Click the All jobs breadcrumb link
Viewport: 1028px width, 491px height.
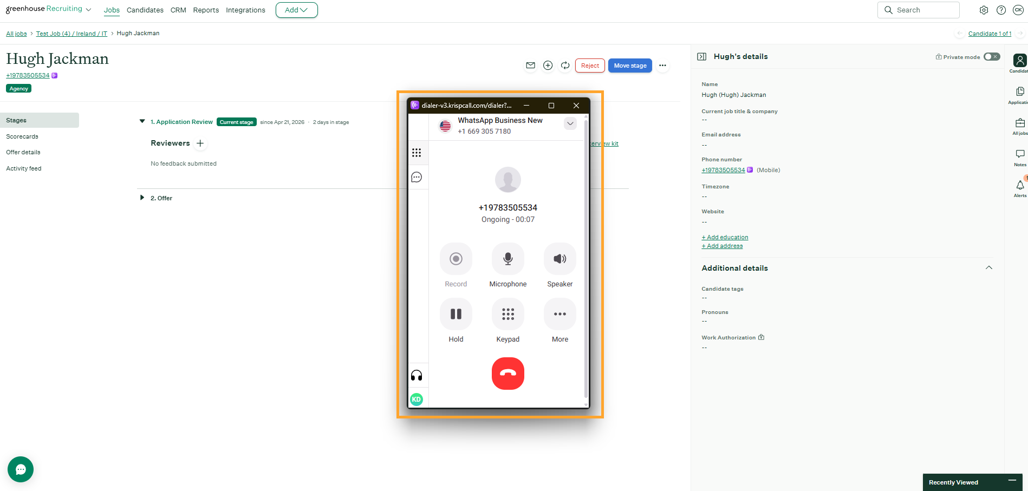[16, 34]
